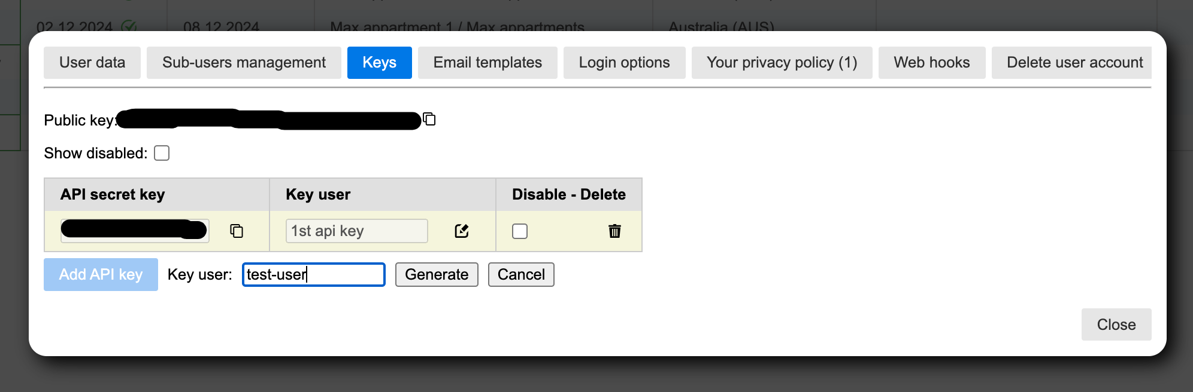Switch to Sub-users management tab
Screen dimensions: 1193x392
[244, 63]
